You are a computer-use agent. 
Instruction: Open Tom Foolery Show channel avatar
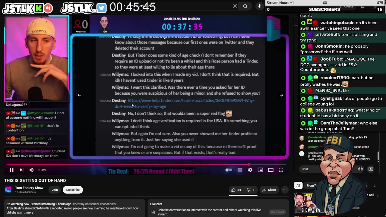(8, 190)
